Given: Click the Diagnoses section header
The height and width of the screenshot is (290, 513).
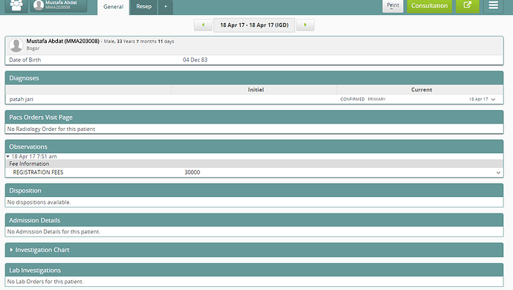Looking at the screenshot, I should (254, 78).
